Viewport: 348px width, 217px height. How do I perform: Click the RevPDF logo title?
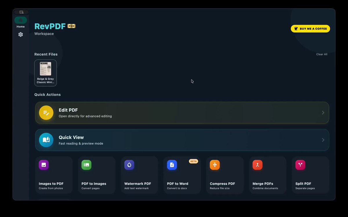point(50,26)
